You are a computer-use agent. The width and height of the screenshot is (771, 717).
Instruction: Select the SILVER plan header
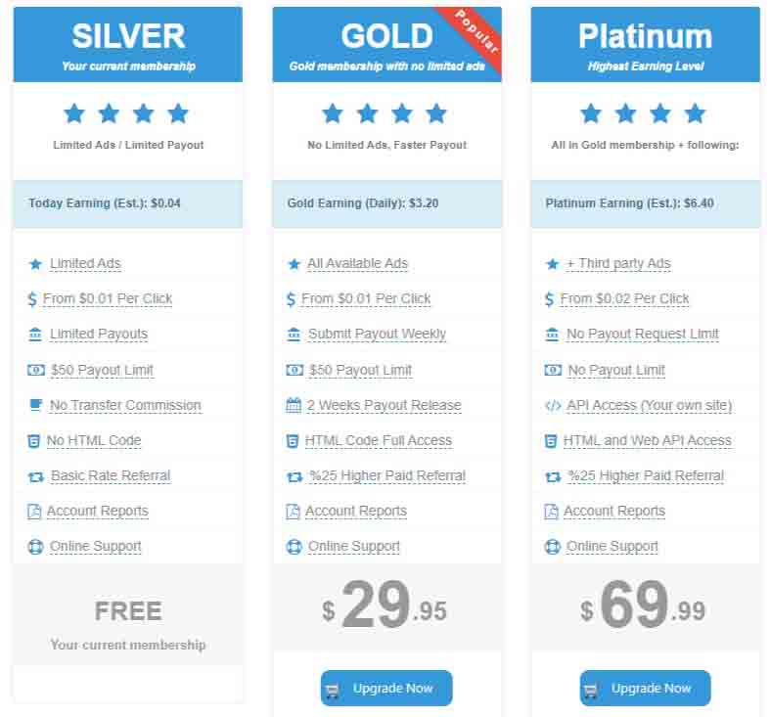[x=128, y=45]
